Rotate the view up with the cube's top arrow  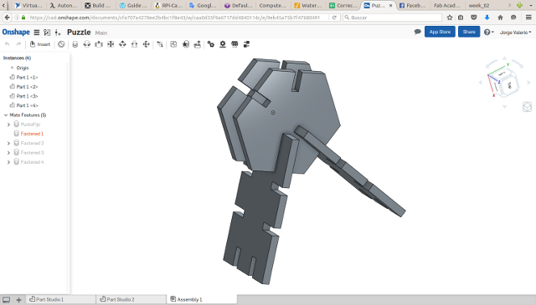pos(504,58)
